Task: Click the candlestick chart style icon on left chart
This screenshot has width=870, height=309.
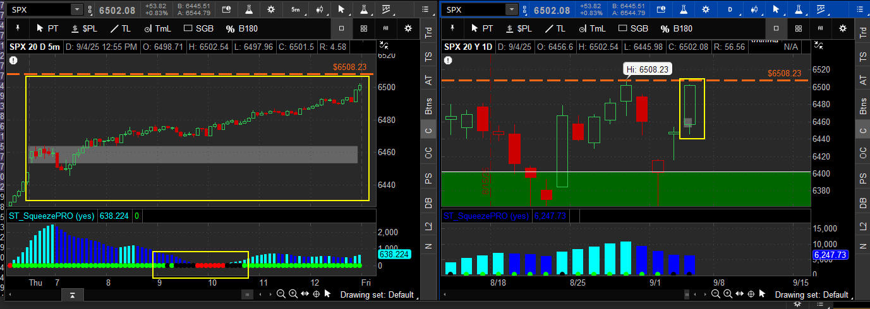Action: click(320, 9)
